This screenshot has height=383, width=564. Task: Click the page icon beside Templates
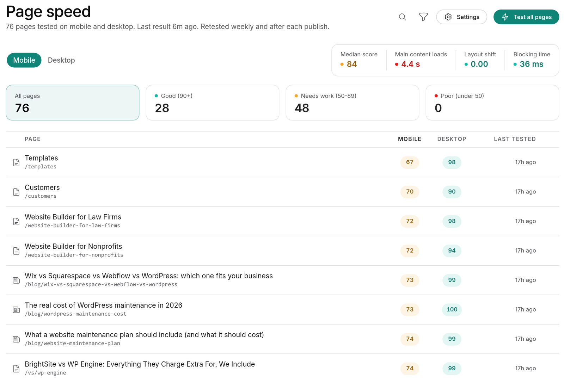tap(16, 162)
